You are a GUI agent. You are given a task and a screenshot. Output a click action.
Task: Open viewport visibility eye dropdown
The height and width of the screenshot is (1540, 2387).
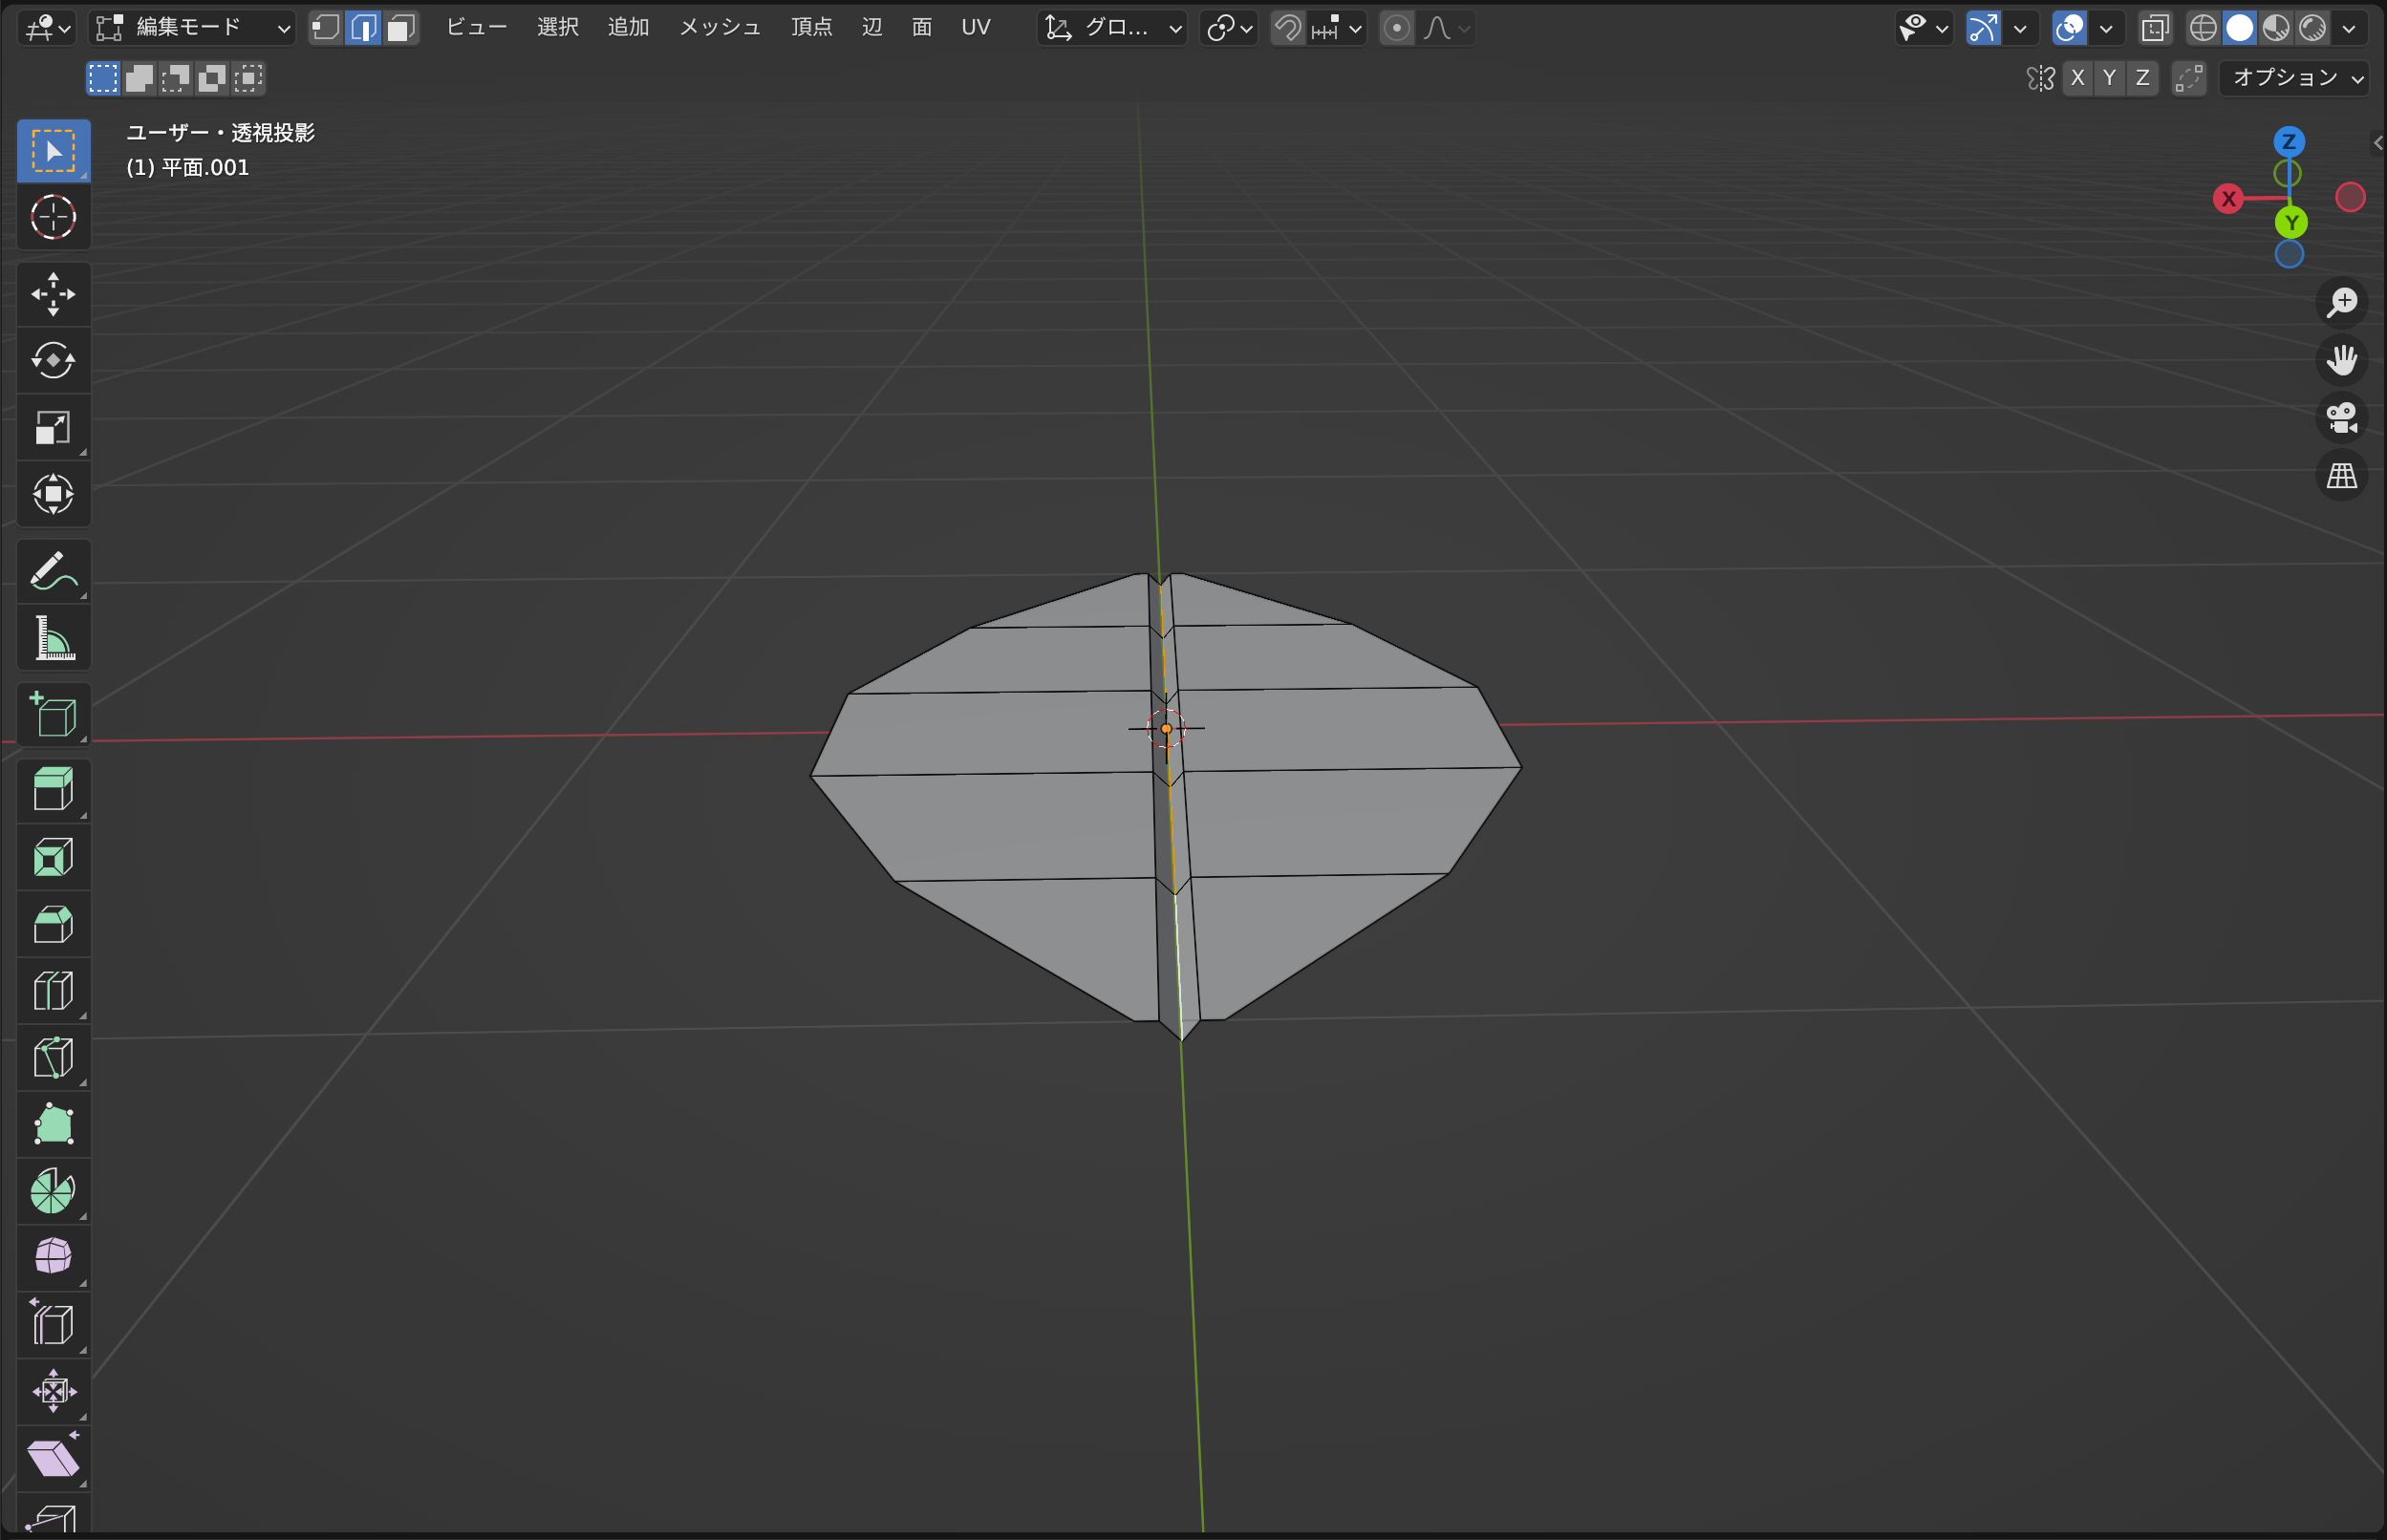click(1923, 28)
